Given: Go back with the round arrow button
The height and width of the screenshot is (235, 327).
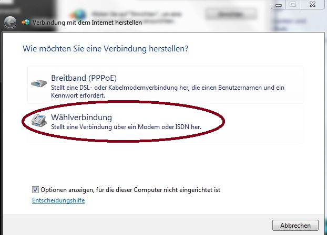Looking at the screenshot, I should (10, 23).
